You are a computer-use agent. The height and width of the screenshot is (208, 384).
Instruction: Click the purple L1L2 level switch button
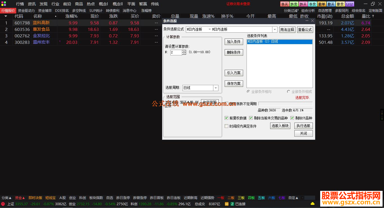(349, 4)
